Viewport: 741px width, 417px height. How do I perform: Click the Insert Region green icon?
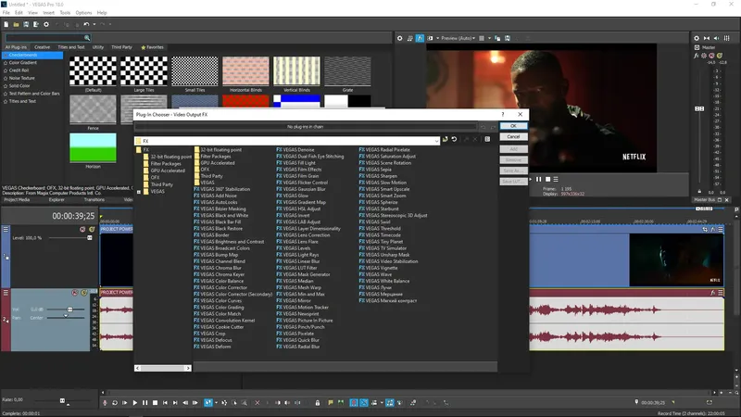[x=341, y=403]
